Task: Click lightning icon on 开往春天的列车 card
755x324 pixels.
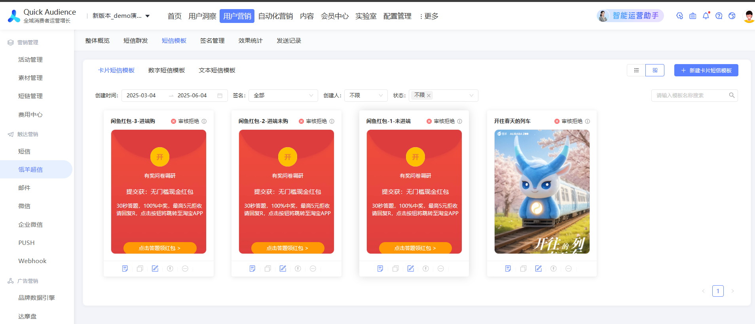Action: pos(554,269)
